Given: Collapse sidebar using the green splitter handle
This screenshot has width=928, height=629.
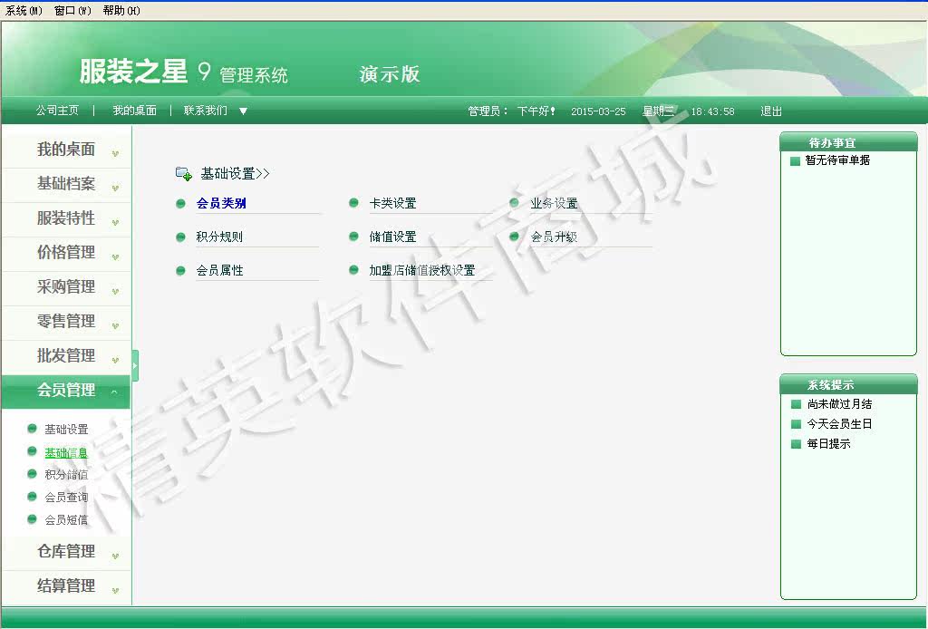Looking at the screenshot, I should 136,365.
